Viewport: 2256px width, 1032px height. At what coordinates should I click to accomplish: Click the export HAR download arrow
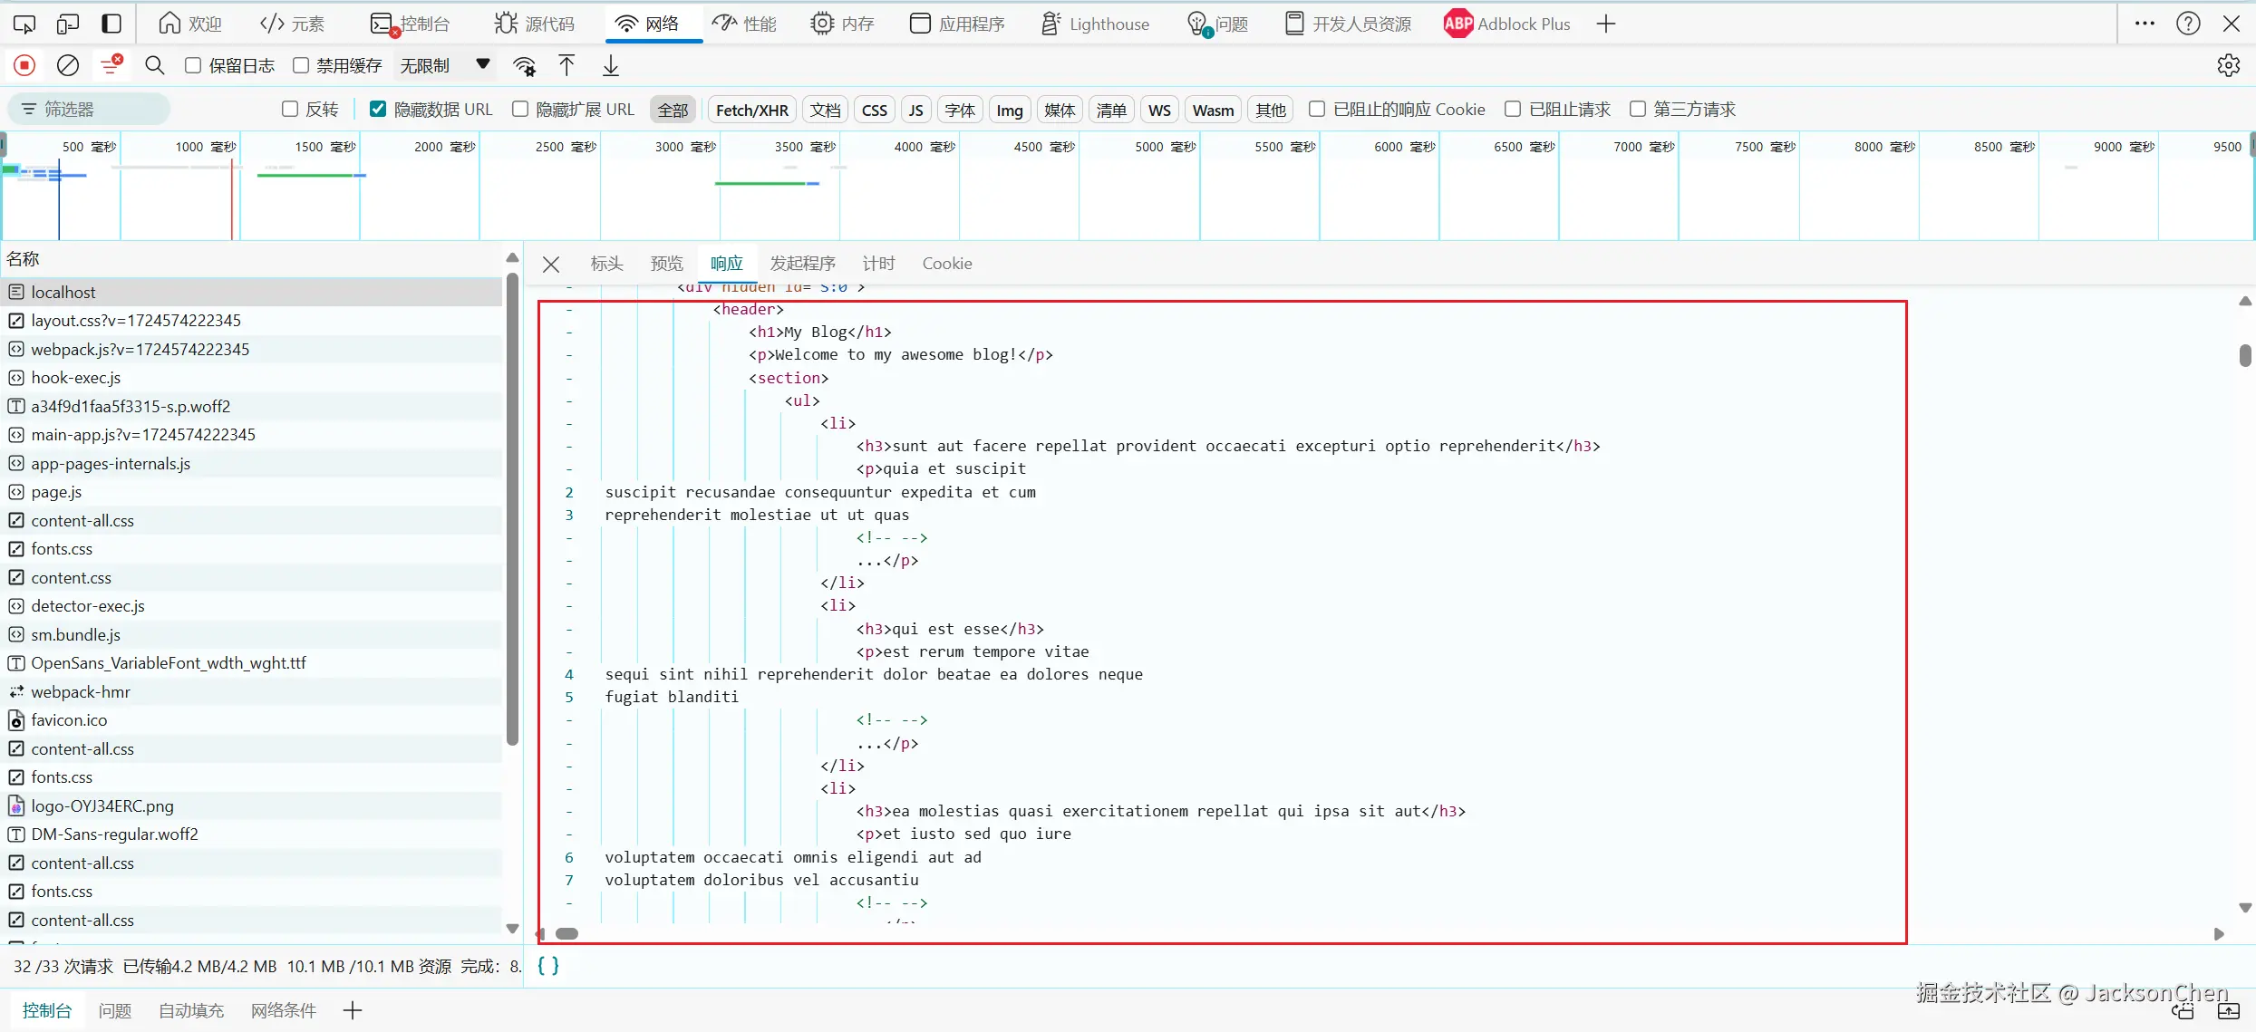tap(611, 65)
